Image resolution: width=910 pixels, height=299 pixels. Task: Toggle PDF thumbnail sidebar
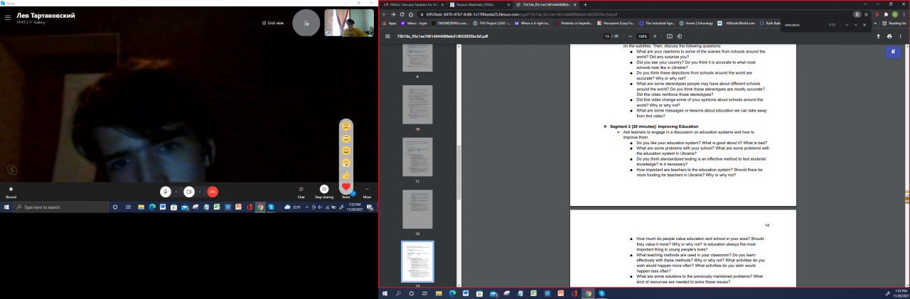coord(387,36)
